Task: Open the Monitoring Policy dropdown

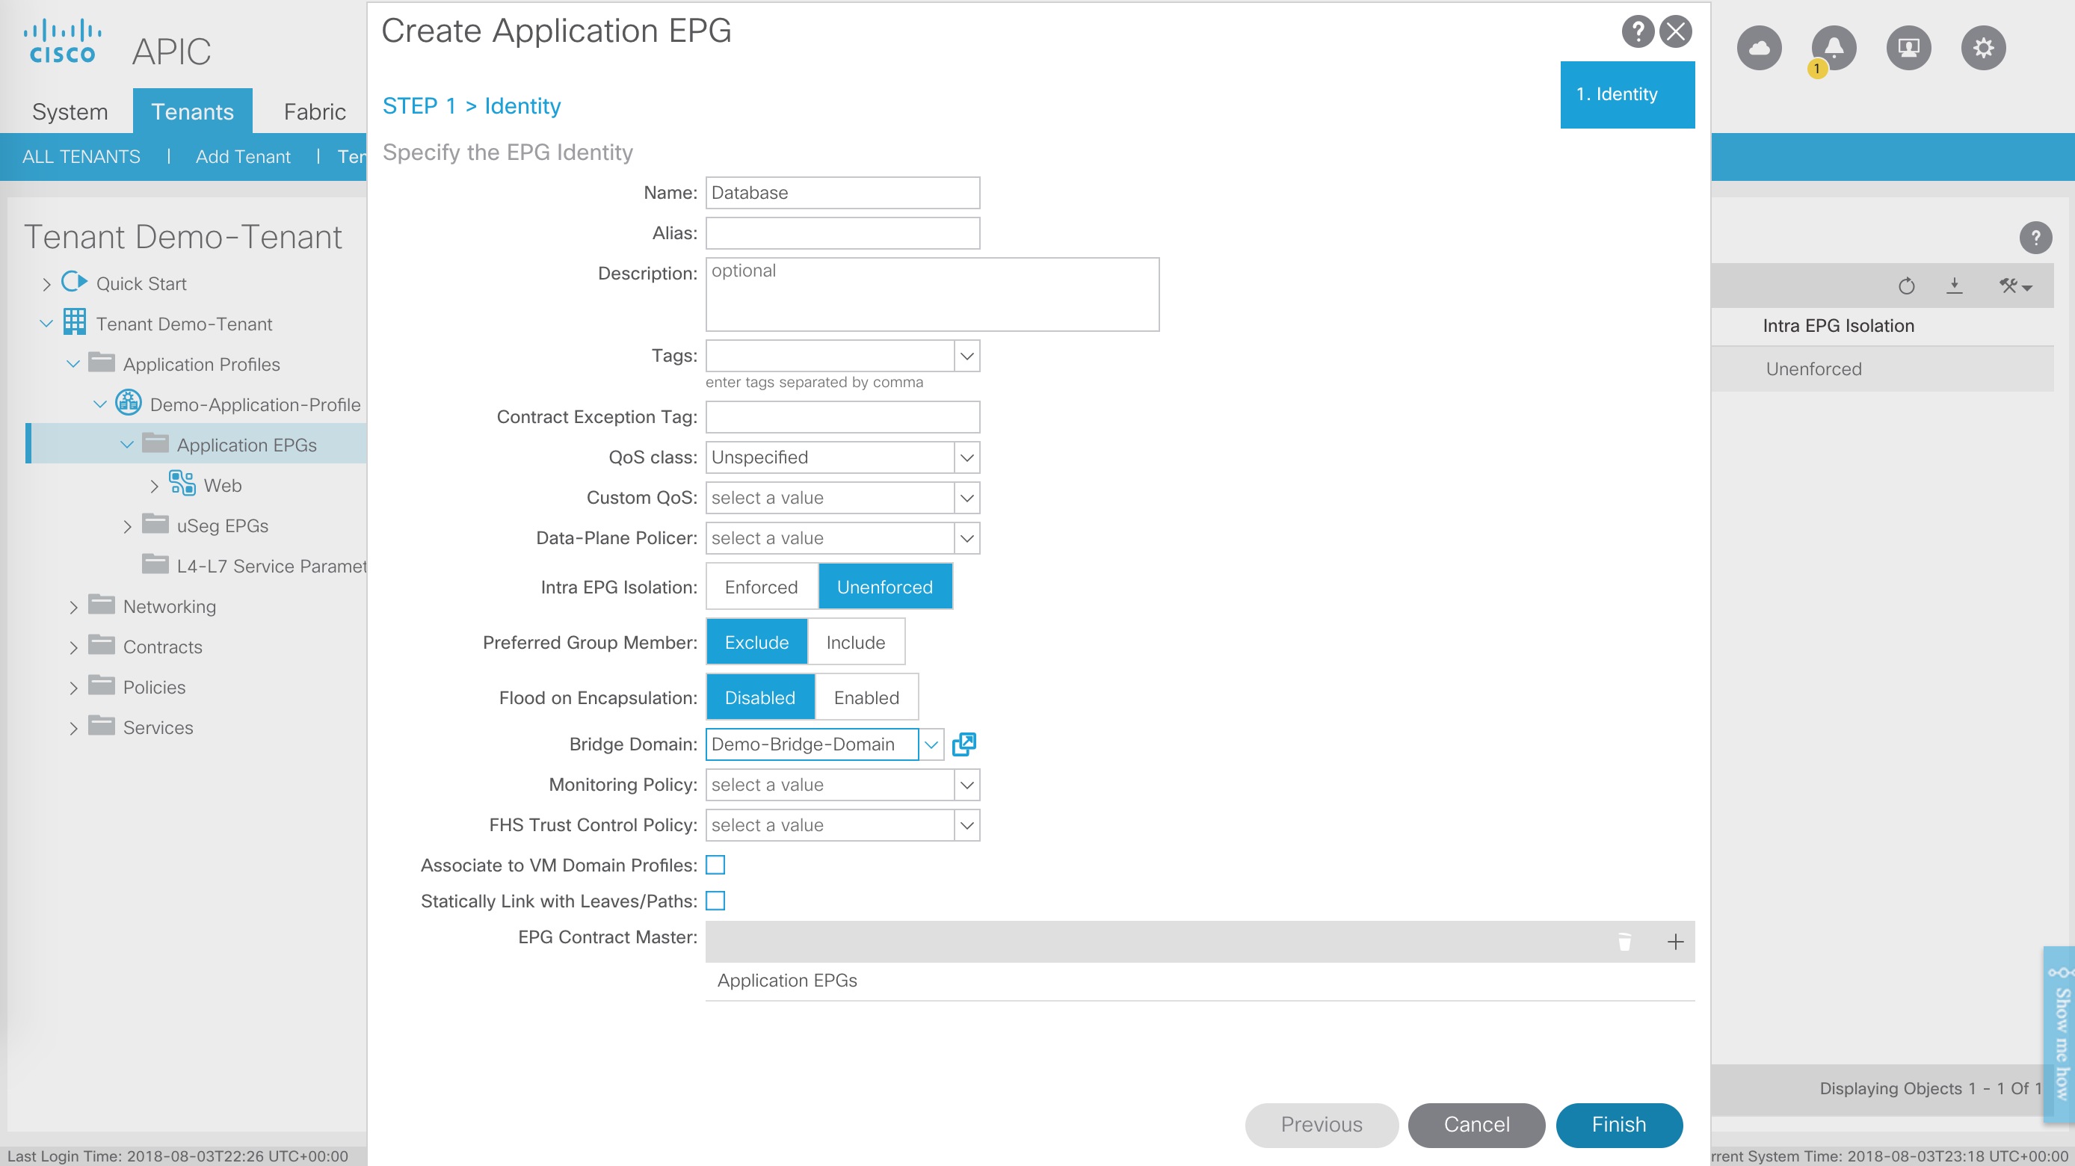Action: pos(966,784)
